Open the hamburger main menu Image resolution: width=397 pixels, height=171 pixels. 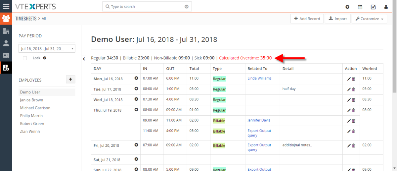pos(6,6)
